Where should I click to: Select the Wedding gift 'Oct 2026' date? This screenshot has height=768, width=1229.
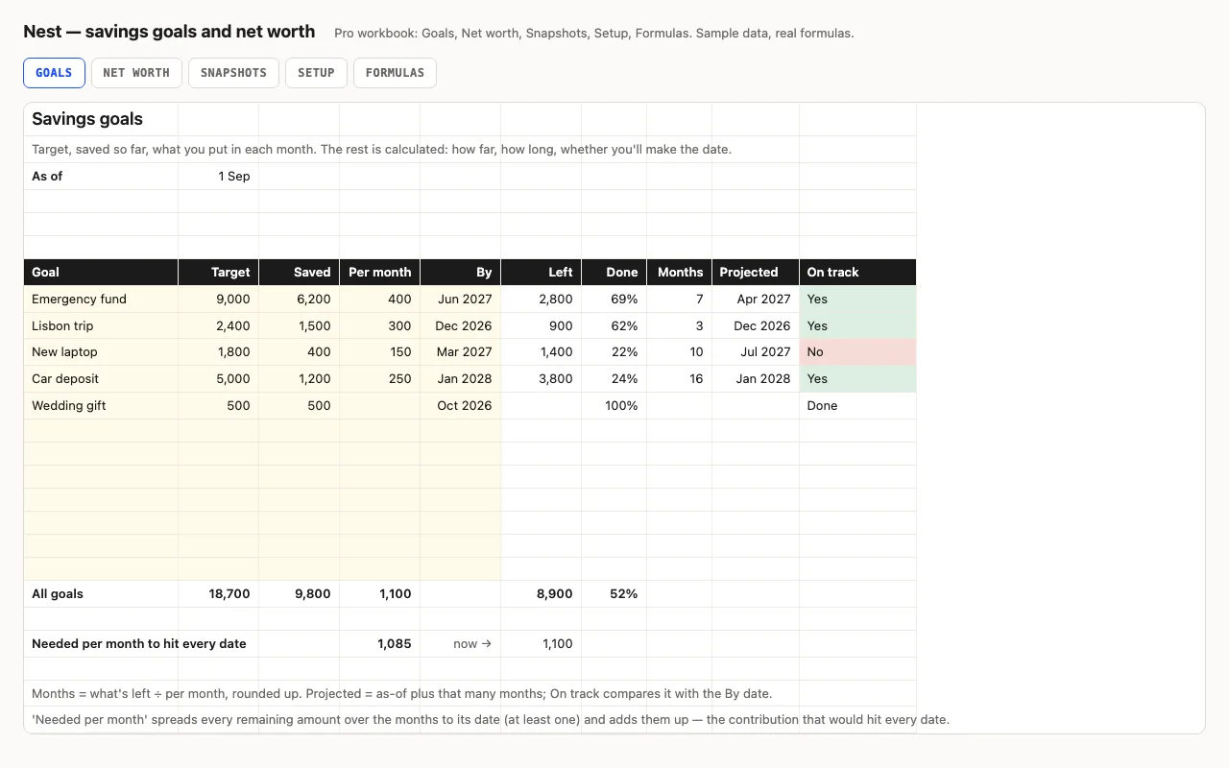[x=461, y=406]
